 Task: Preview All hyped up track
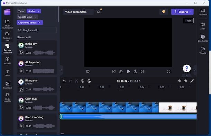[x=21, y=71]
